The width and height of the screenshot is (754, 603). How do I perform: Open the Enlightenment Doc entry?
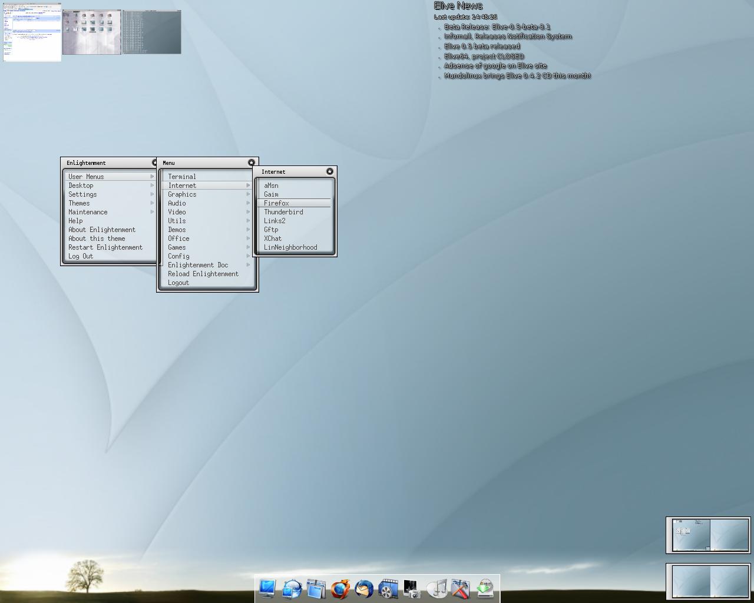click(x=207, y=265)
